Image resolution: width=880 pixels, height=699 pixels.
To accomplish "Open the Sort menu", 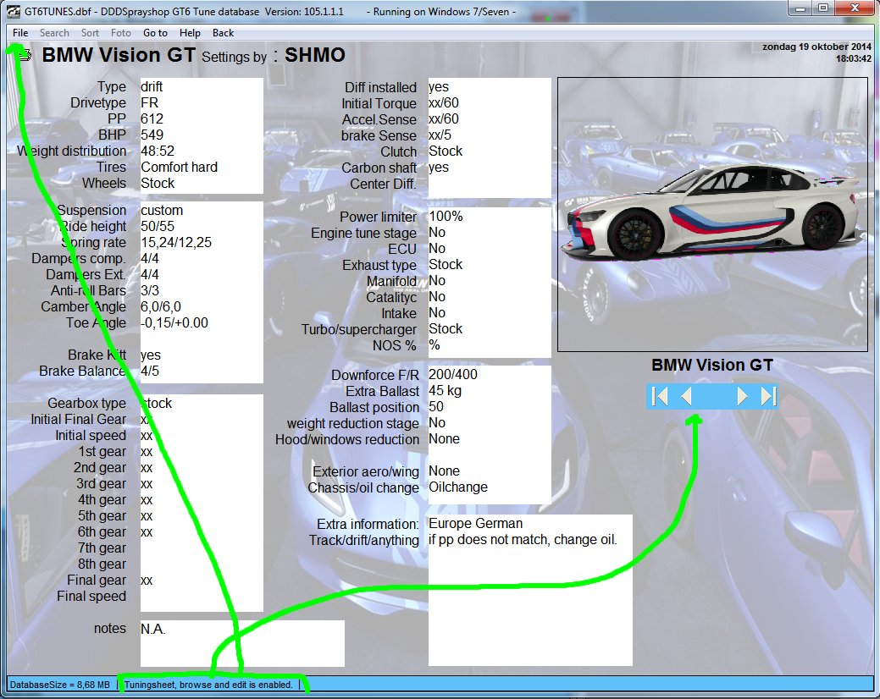I will pyautogui.click(x=90, y=33).
